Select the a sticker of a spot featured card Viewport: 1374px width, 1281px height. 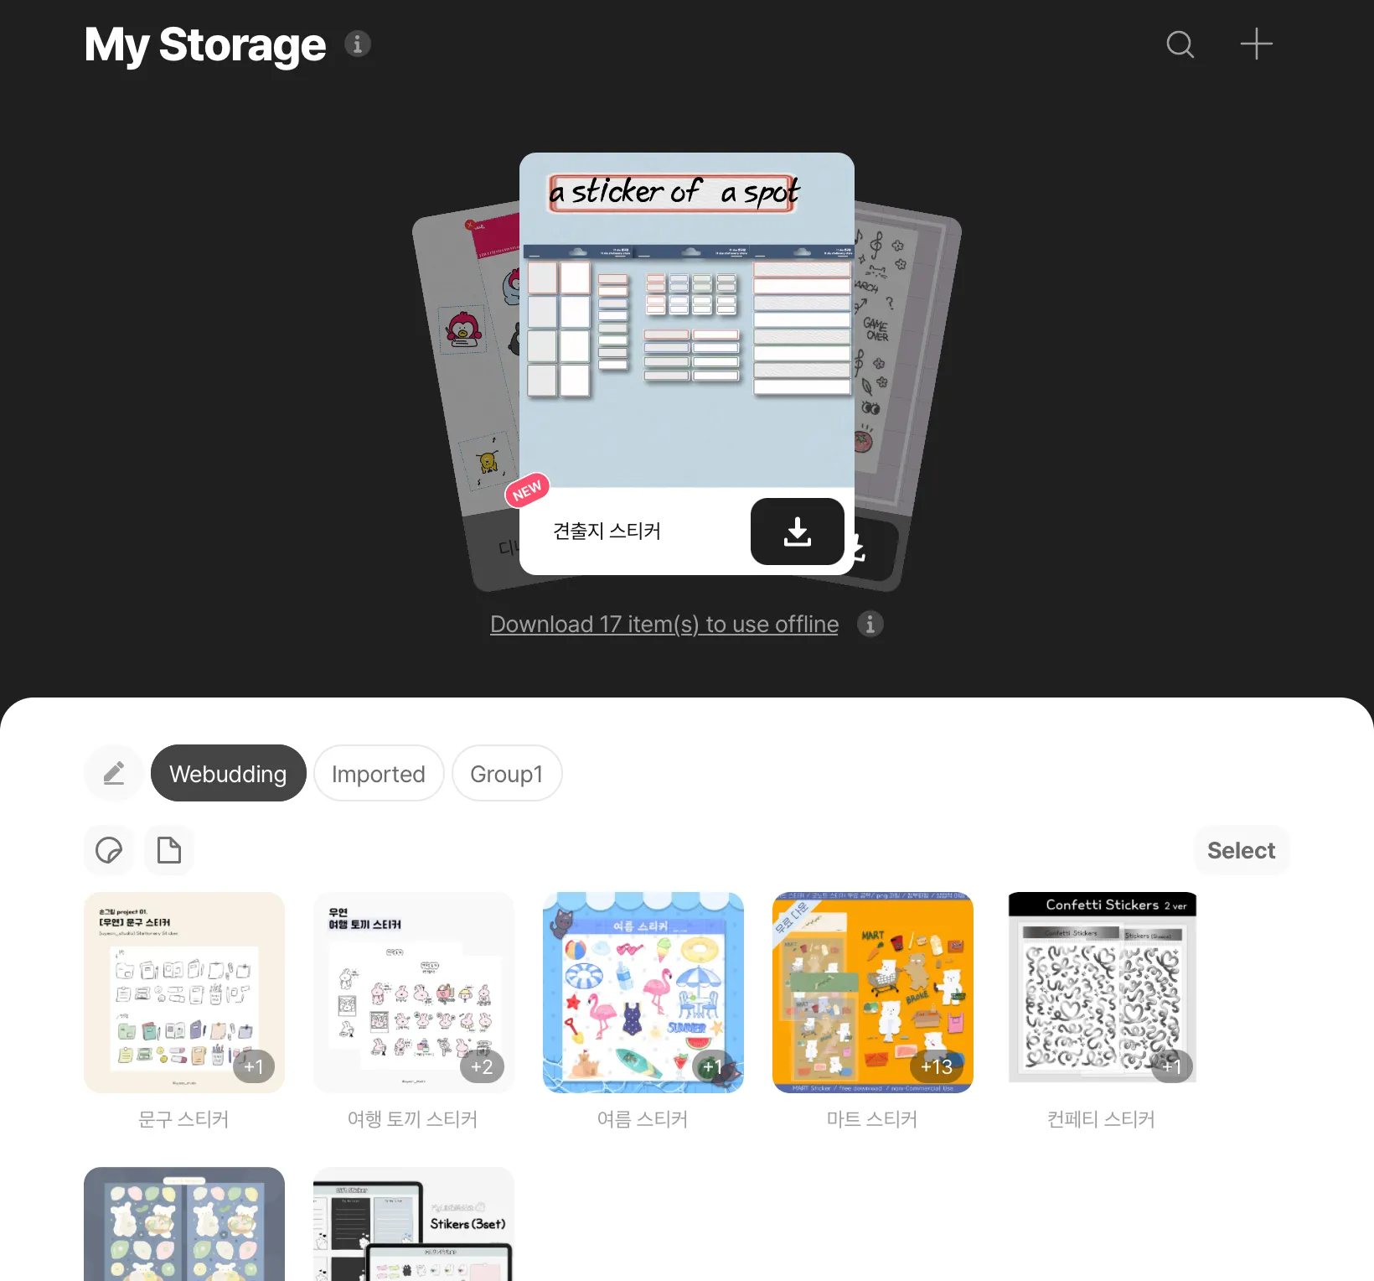tap(687, 320)
